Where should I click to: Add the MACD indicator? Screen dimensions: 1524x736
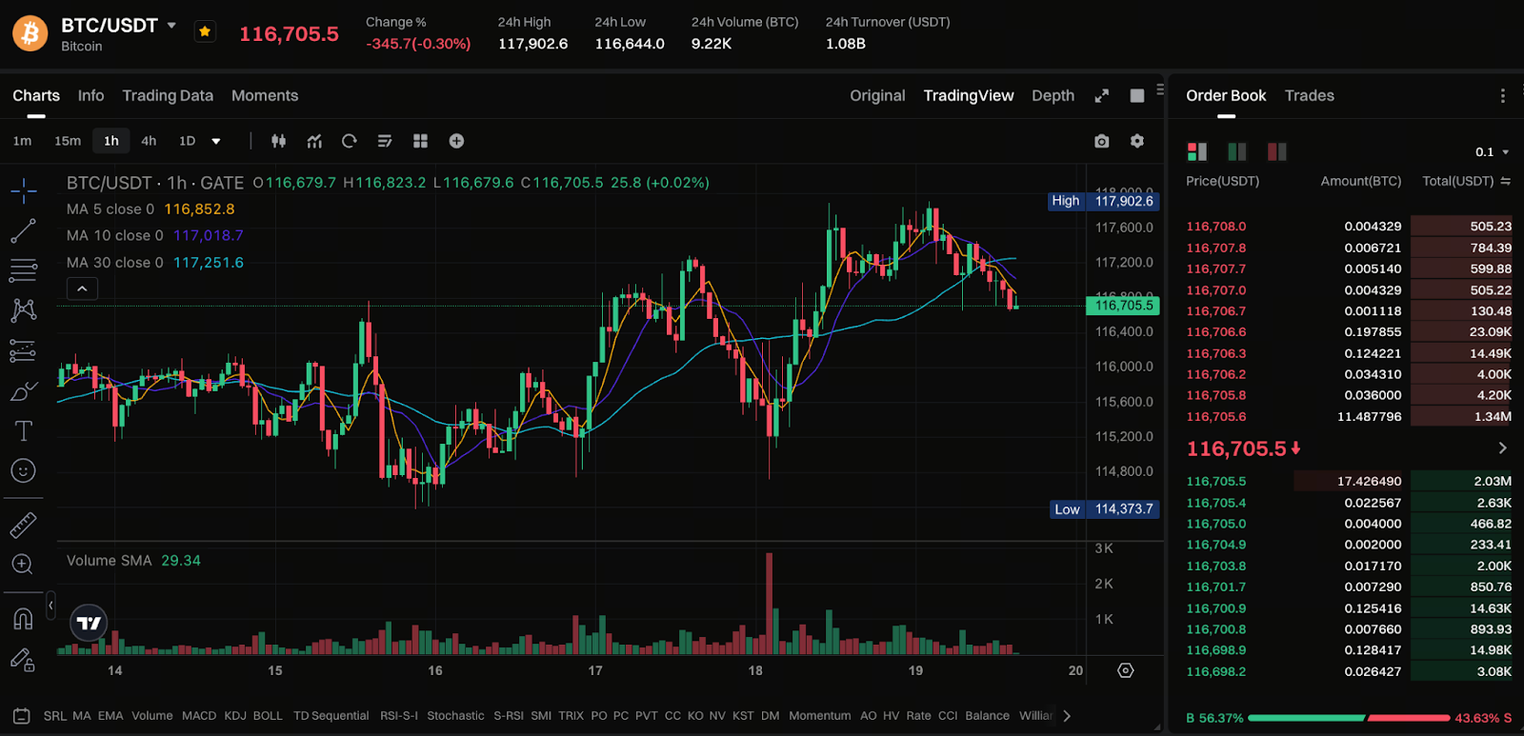tap(199, 716)
